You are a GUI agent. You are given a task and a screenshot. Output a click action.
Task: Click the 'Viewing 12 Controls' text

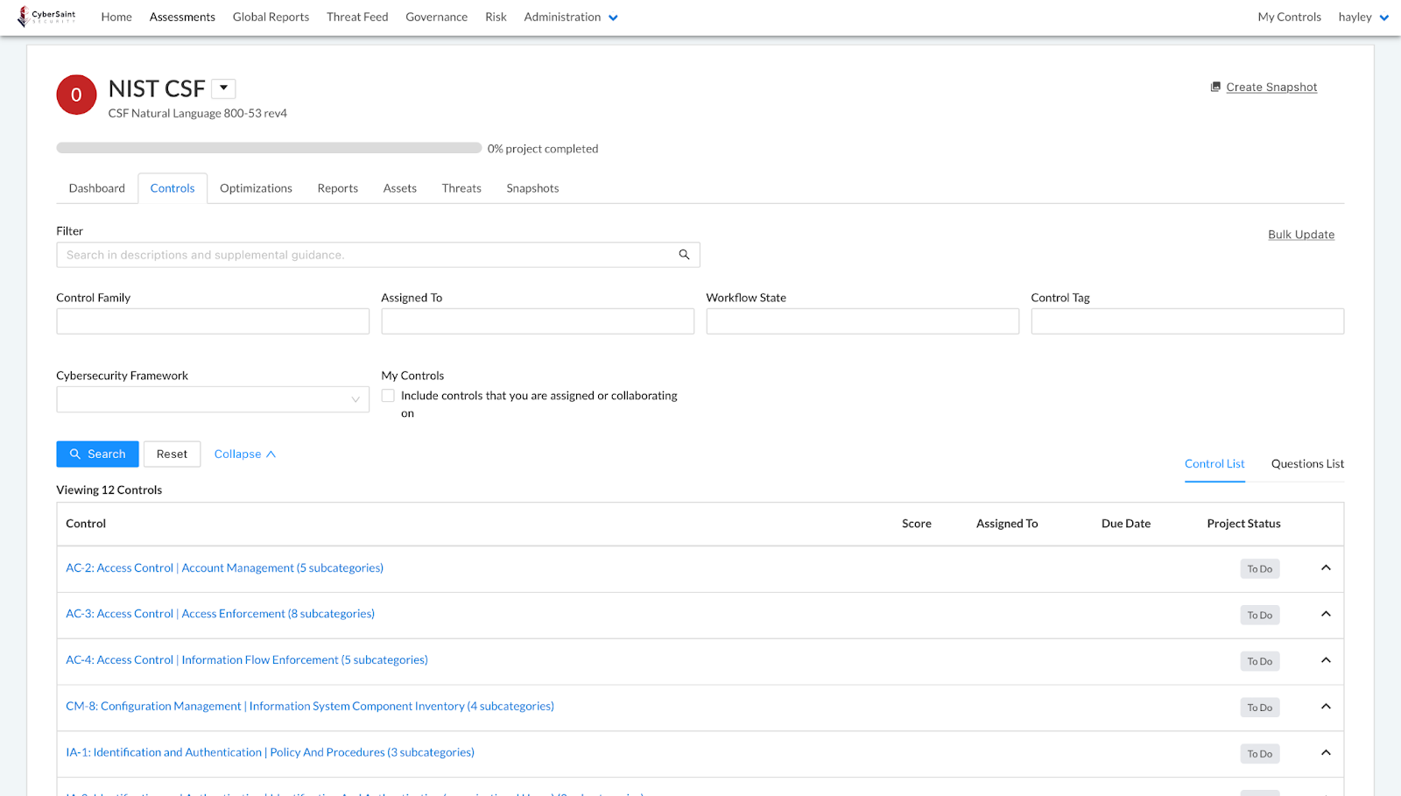(x=109, y=490)
